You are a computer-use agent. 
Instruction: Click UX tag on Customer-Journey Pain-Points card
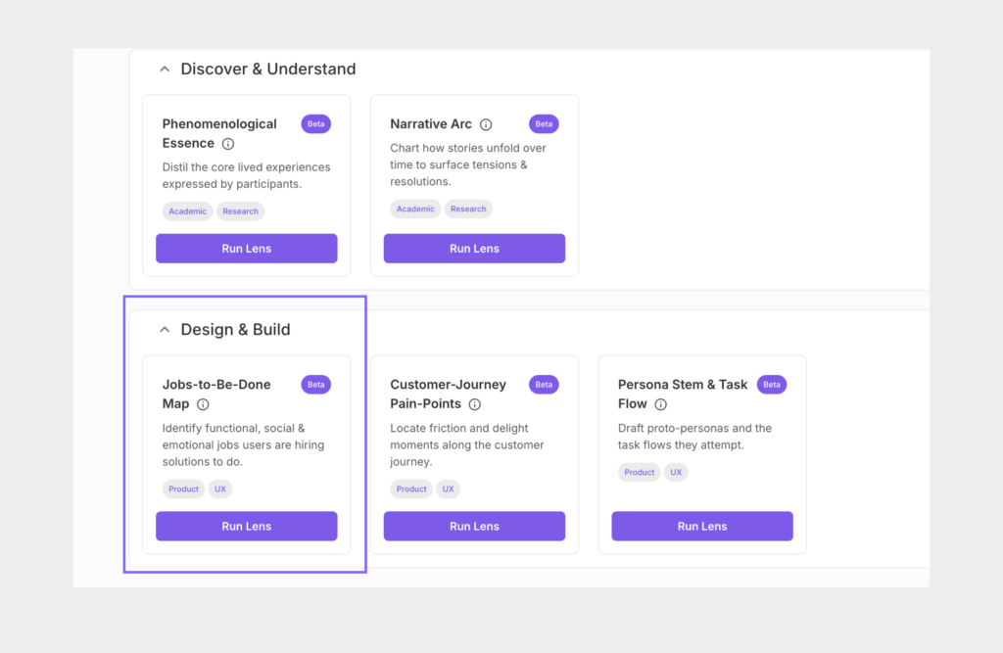point(448,490)
